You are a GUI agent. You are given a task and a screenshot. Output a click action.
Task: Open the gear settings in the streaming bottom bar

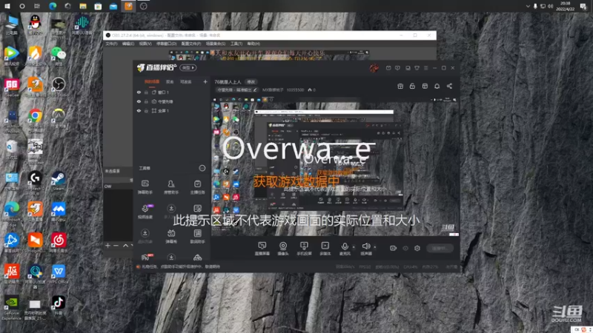417,248
